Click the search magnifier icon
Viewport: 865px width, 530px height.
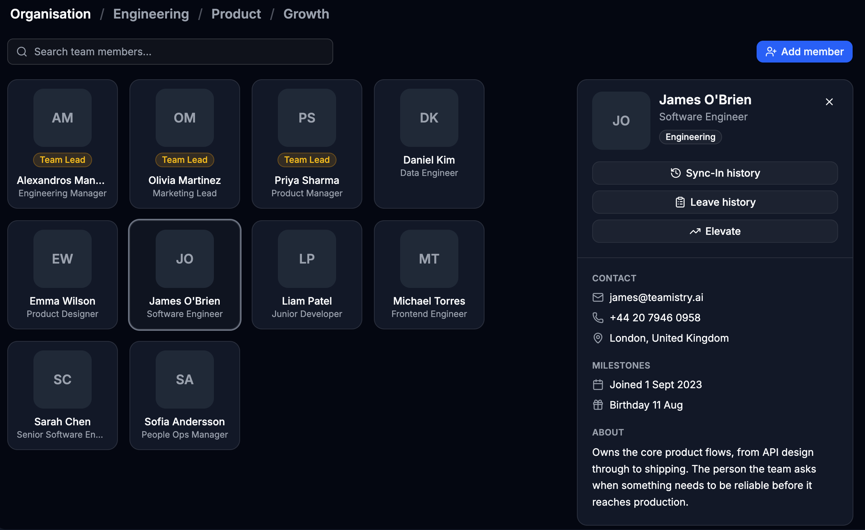(22, 52)
